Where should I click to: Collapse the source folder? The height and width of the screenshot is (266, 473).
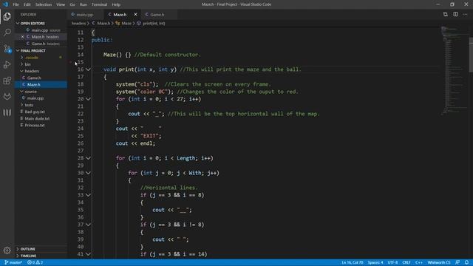(x=30, y=92)
